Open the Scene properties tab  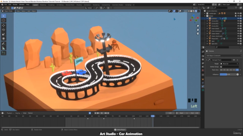[x=203, y=67]
